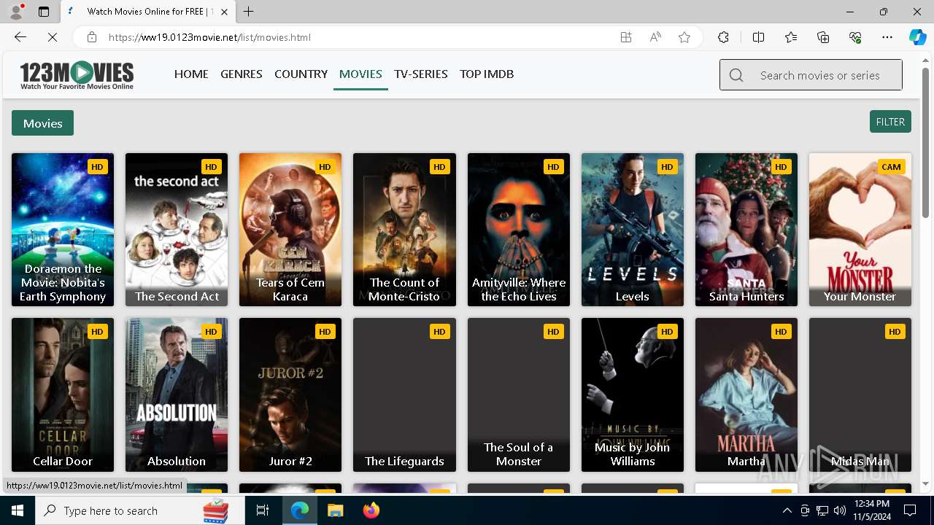Open The Count of Monte-Cristo poster

pyautogui.click(x=404, y=230)
